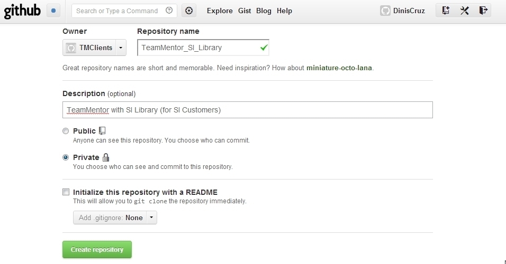Select the Private repository option
506x264 pixels.
pos(66,157)
